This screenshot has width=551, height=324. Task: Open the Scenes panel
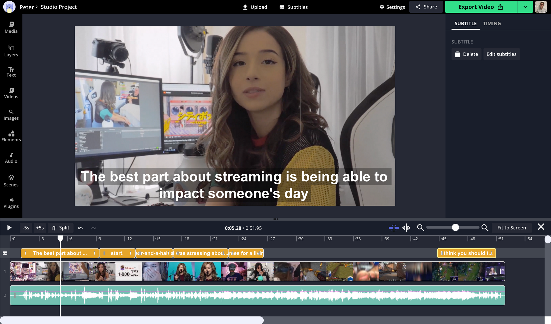pyautogui.click(x=11, y=180)
